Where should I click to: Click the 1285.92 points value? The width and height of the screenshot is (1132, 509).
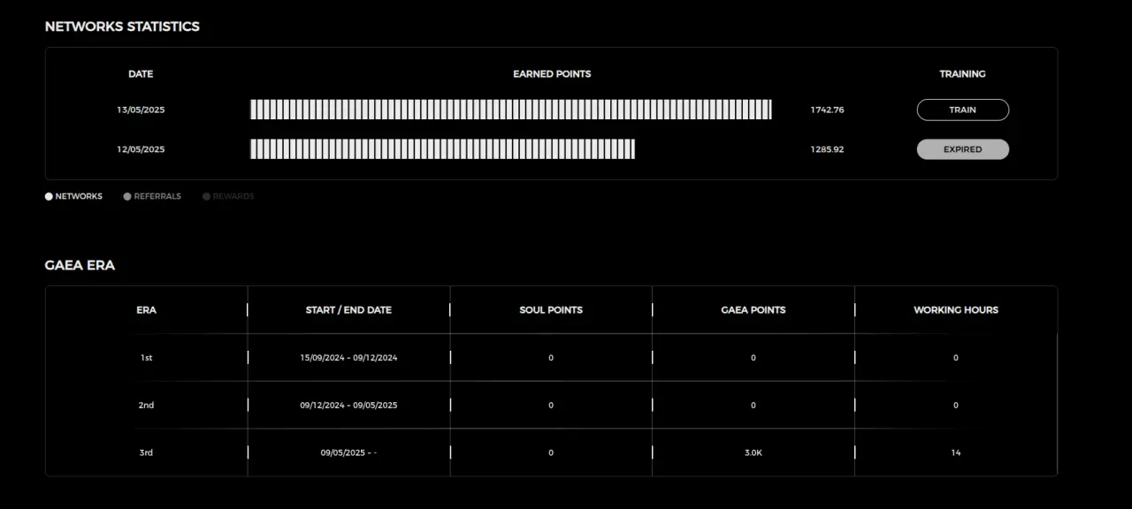[827, 149]
